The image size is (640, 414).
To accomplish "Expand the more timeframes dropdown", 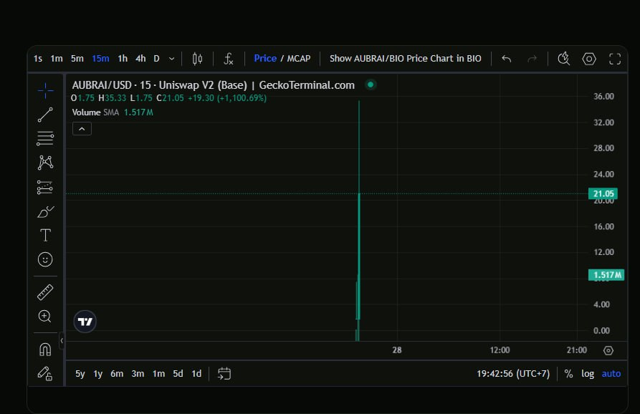I will [172, 59].
